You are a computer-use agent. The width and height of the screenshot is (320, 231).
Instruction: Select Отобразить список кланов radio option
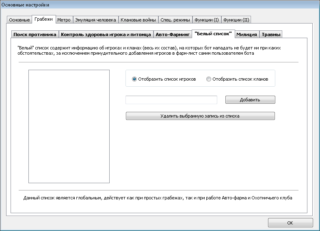pos(237,79)
